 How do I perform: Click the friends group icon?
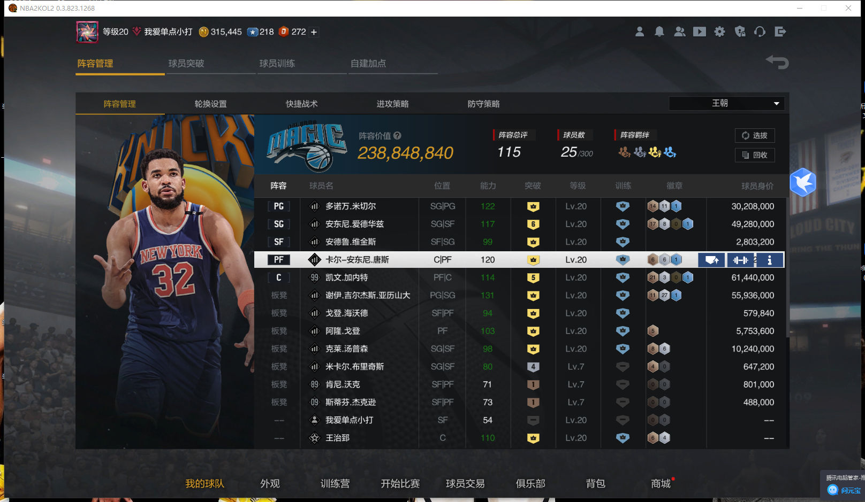[x=680, y=32]
